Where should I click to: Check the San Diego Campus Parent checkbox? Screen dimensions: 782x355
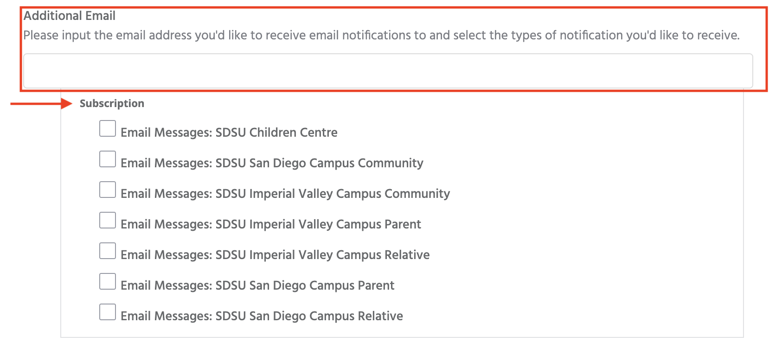[108, 282]
